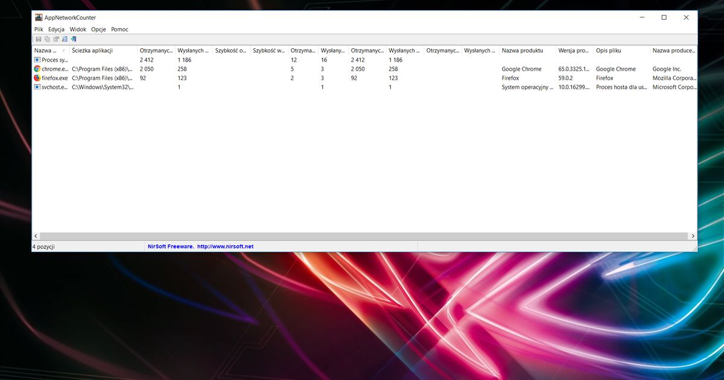
Task: Open the Widok menu
Action: pos(78,29)
